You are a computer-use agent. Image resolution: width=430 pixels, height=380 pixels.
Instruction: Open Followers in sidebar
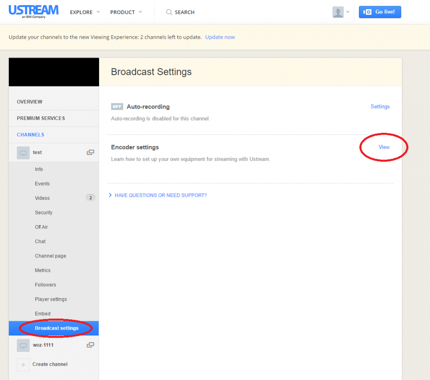tap(45, 285)
